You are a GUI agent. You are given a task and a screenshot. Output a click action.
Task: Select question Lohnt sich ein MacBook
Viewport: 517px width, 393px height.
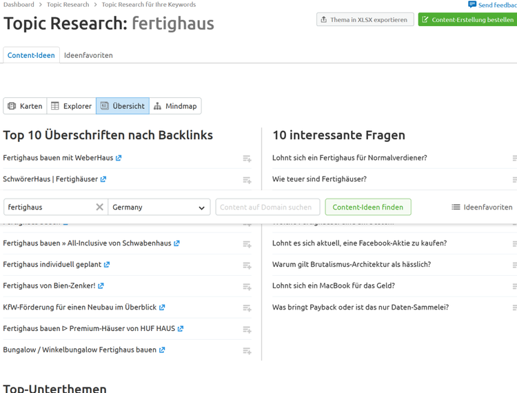click(334, 285)
